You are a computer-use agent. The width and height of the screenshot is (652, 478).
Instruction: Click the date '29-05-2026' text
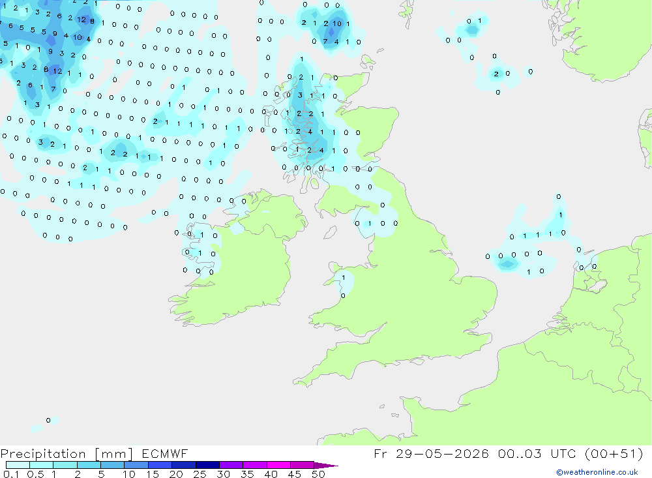coord(442,453)
